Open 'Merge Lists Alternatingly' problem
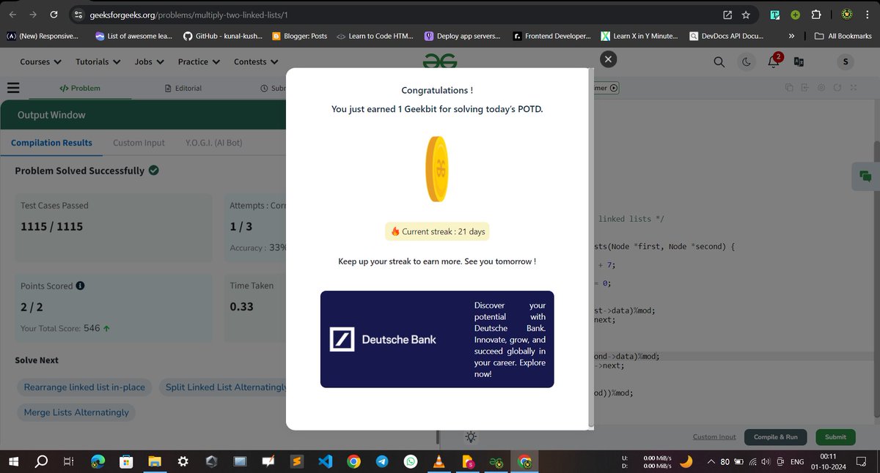This screenshot has height=473, width=880. coord(76,412)
